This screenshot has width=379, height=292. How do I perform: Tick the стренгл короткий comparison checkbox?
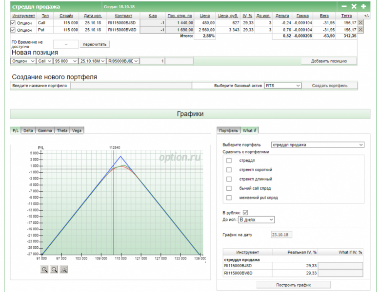tap(229, 169)
